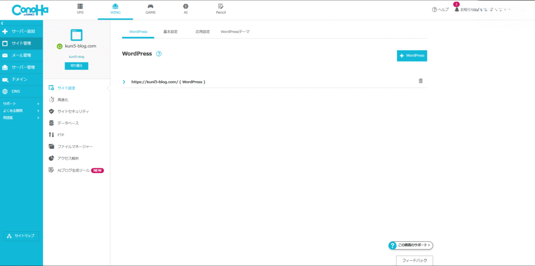
Task: Click サーバー追加 in the sidebar
Action: click(21, 31)
